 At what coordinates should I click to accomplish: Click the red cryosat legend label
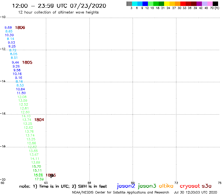click(190, 186)
